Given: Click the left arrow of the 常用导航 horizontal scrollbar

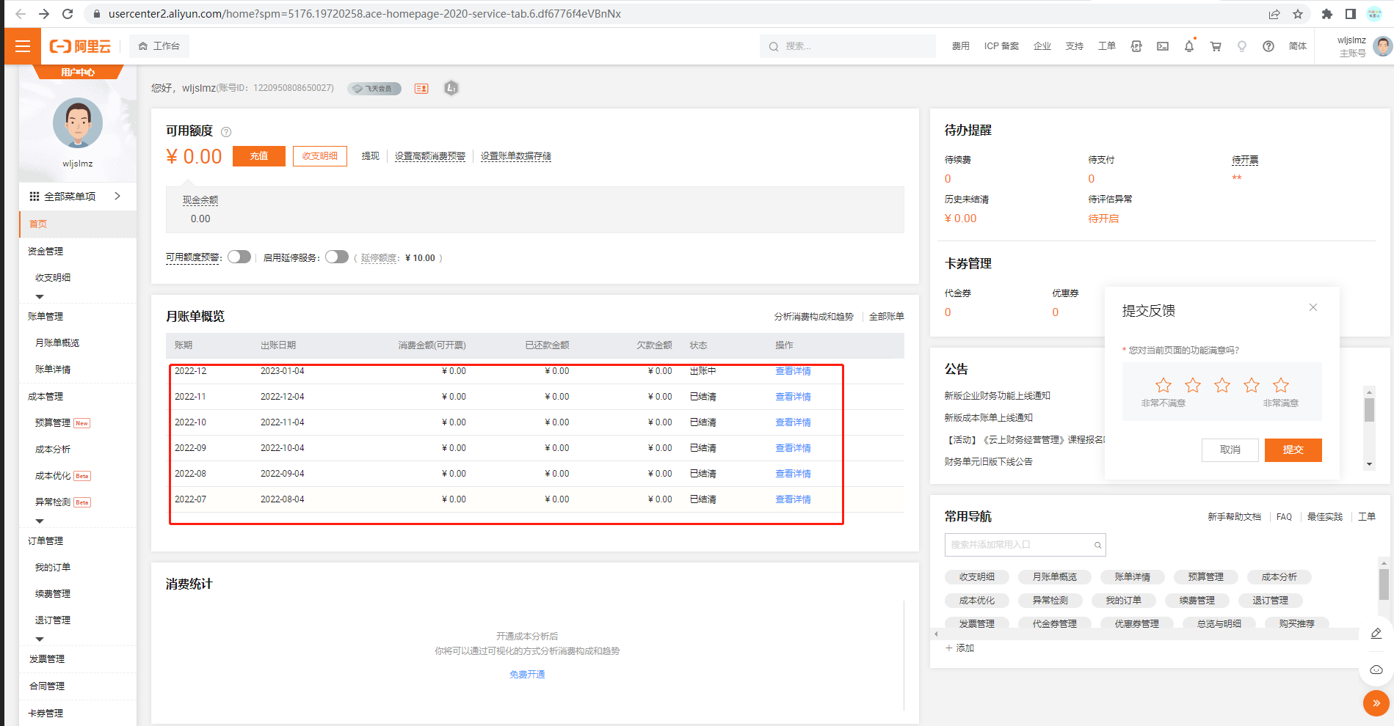Looking at the screenshot, I should pyautogui.click(x=936, y=634).
